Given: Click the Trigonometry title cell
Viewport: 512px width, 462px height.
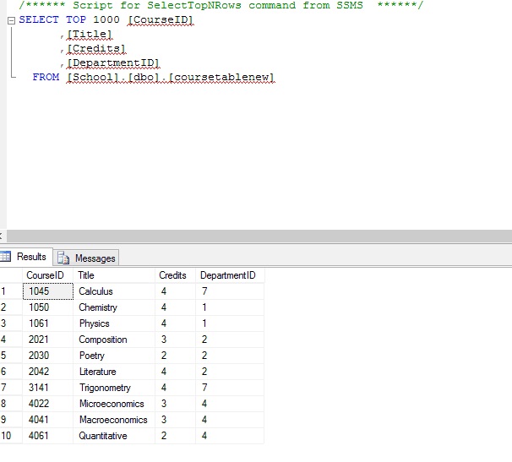Looking at the screenshot, I should coord(114,387).
